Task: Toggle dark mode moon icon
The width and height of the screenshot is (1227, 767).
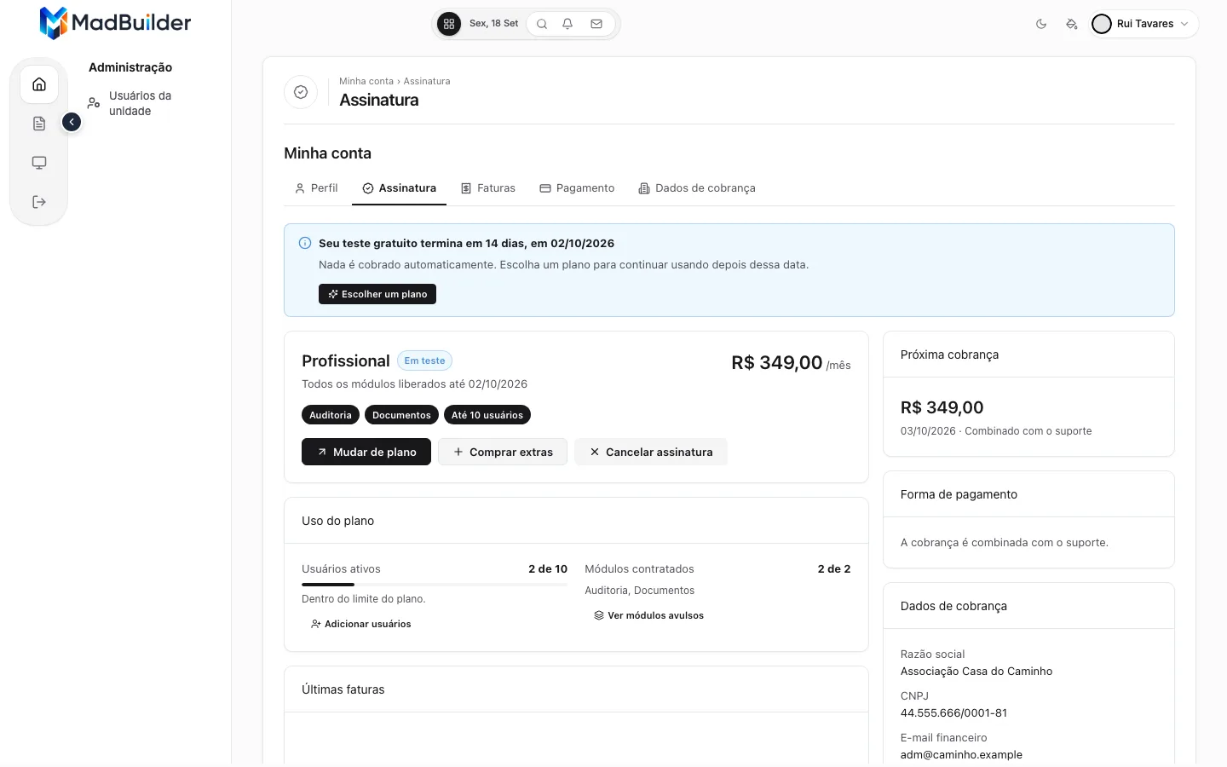Action: pyautogui.click(x=1041, y=24)
